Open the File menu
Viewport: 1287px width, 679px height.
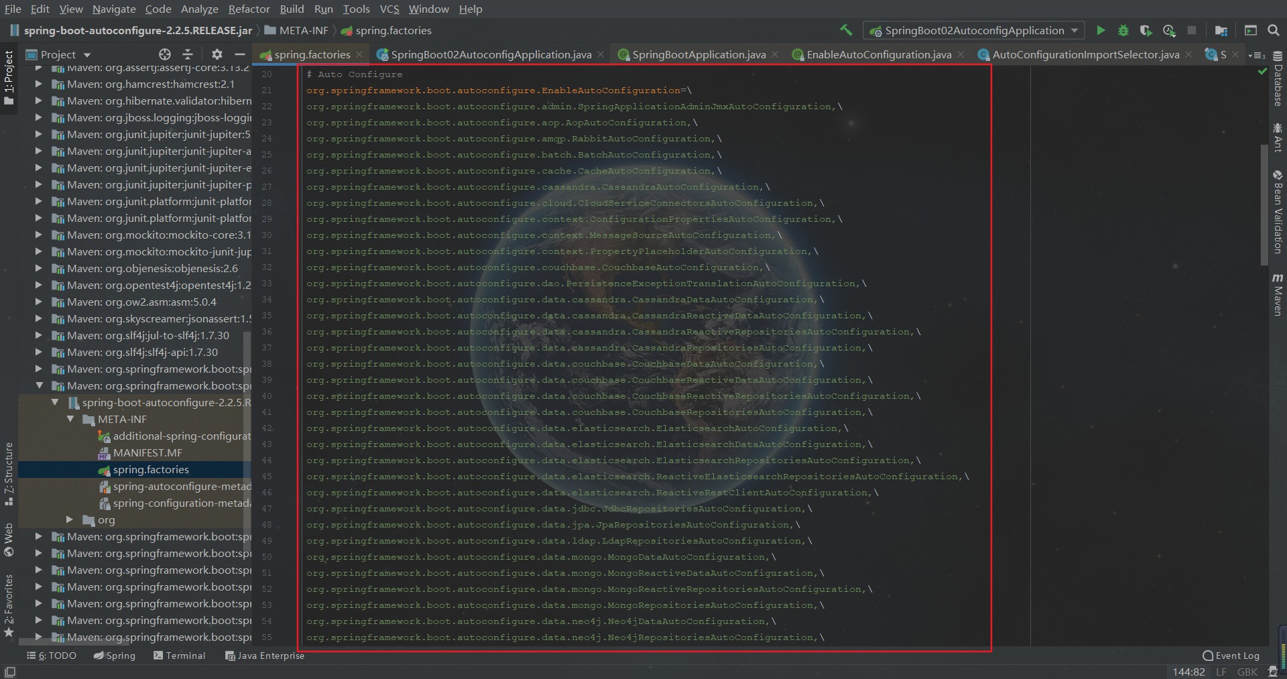(x=13, y=9)
